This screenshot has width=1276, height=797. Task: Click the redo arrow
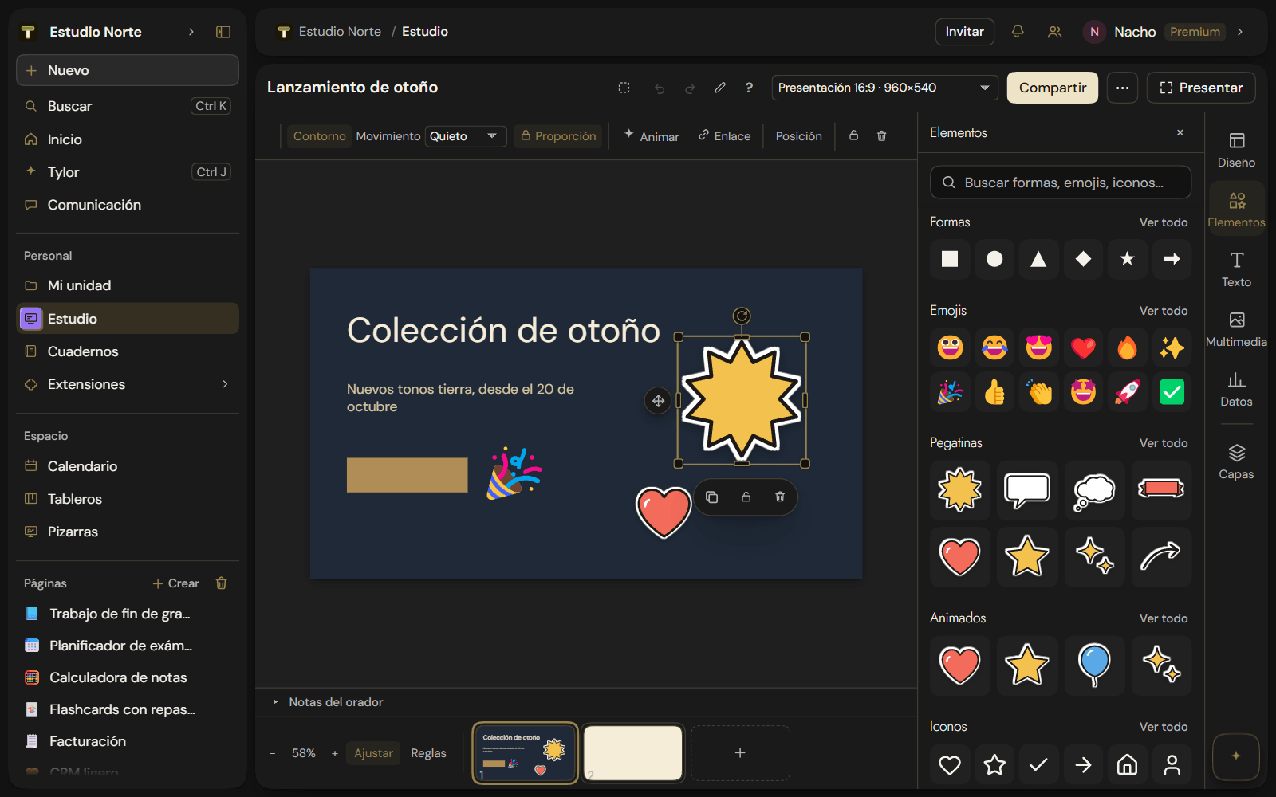tap(690, 88)
